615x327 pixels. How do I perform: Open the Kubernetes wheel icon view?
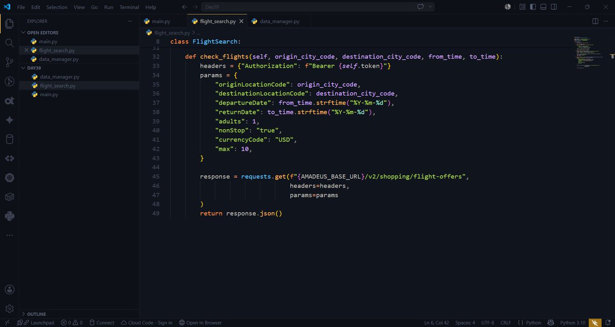(x=9, y=178)
